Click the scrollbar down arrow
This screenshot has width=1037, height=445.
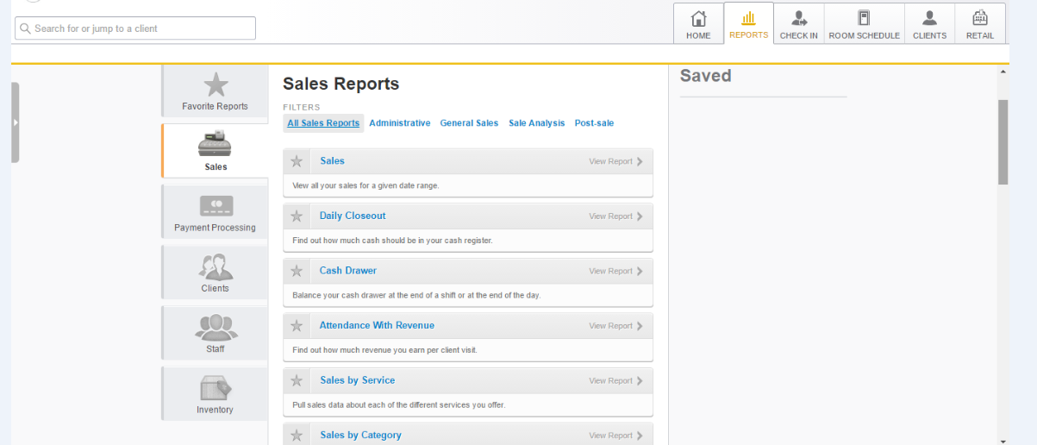click(1003, 440)
